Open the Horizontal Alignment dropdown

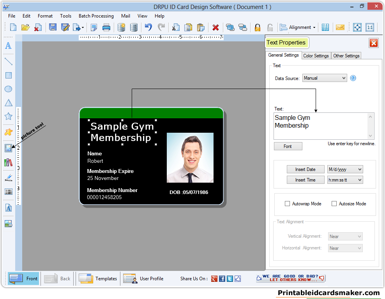tap(345, 248)
